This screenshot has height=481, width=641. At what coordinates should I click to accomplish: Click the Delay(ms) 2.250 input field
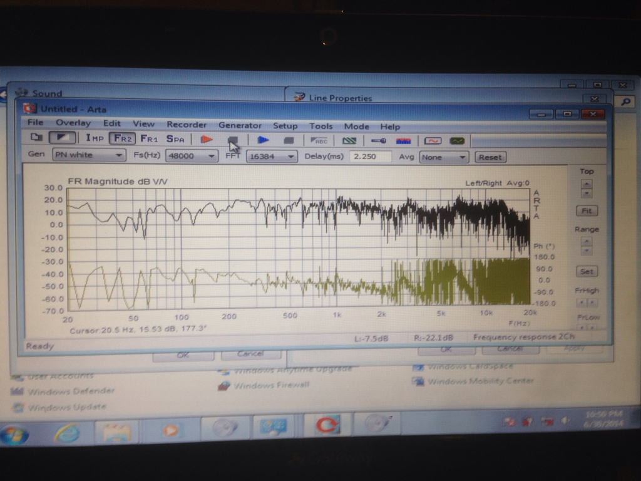pyautogui.click(x=371, y=157)
